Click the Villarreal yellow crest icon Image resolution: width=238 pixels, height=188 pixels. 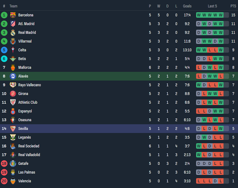pos(13,41)
